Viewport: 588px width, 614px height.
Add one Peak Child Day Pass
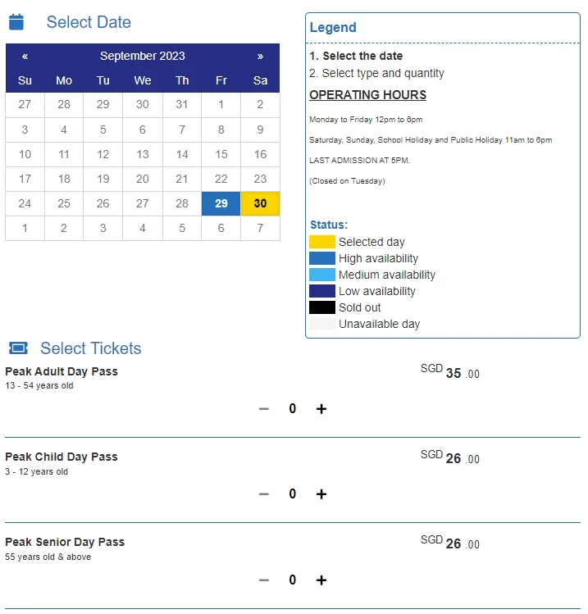(321, 494)
